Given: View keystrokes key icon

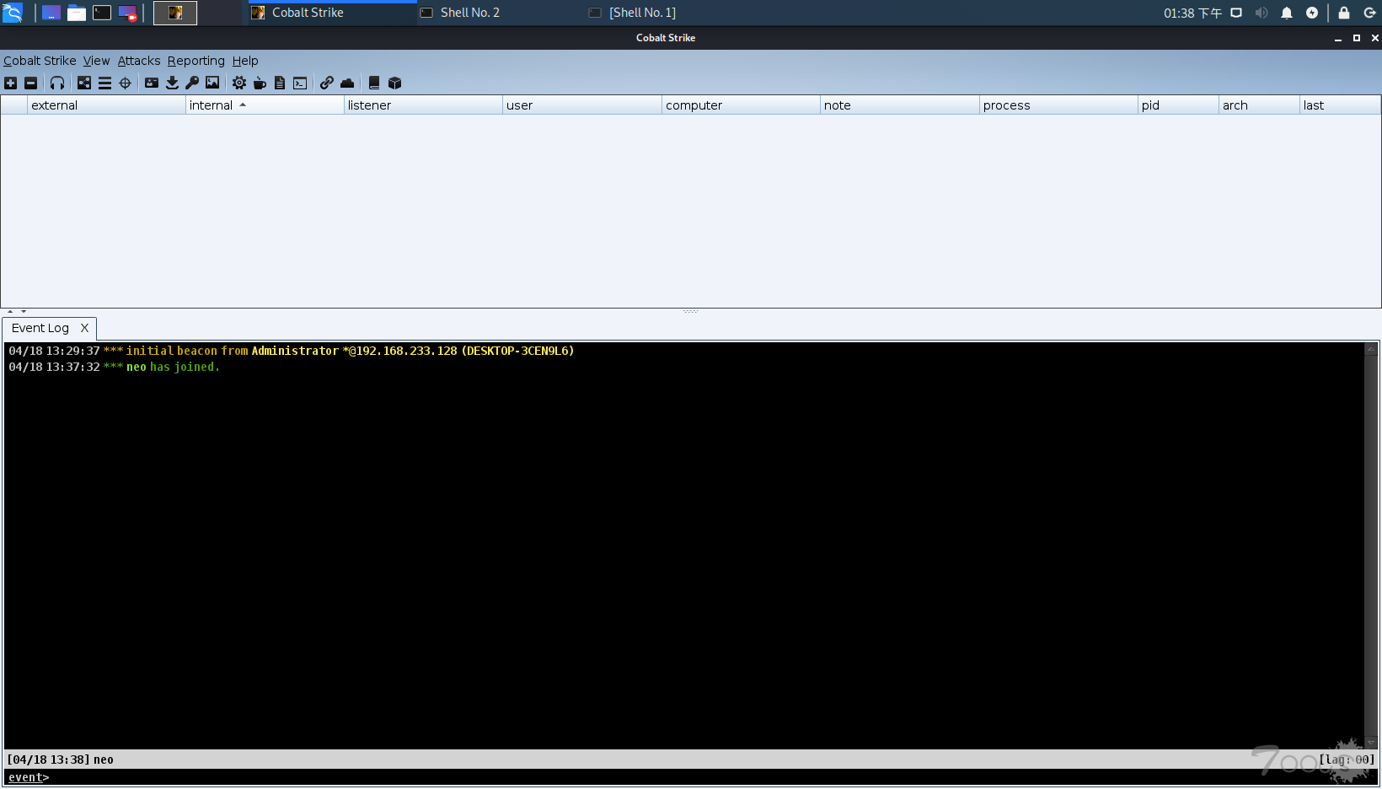Looking at the screenshot, I should (192, 83).
